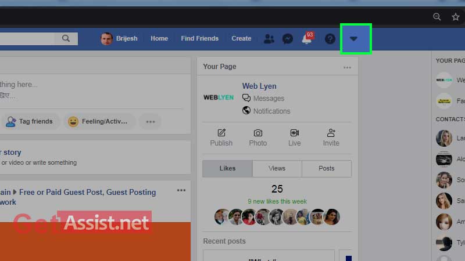Screen dimensions: 465x261
Task: Click the Photo camera icon
Action: click(x=258, y=133)
